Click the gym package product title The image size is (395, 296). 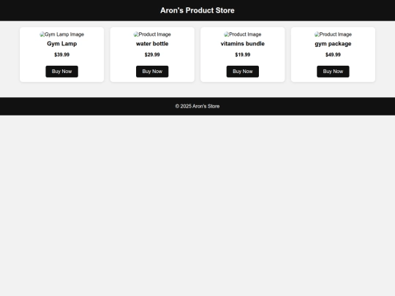(333, 44)
